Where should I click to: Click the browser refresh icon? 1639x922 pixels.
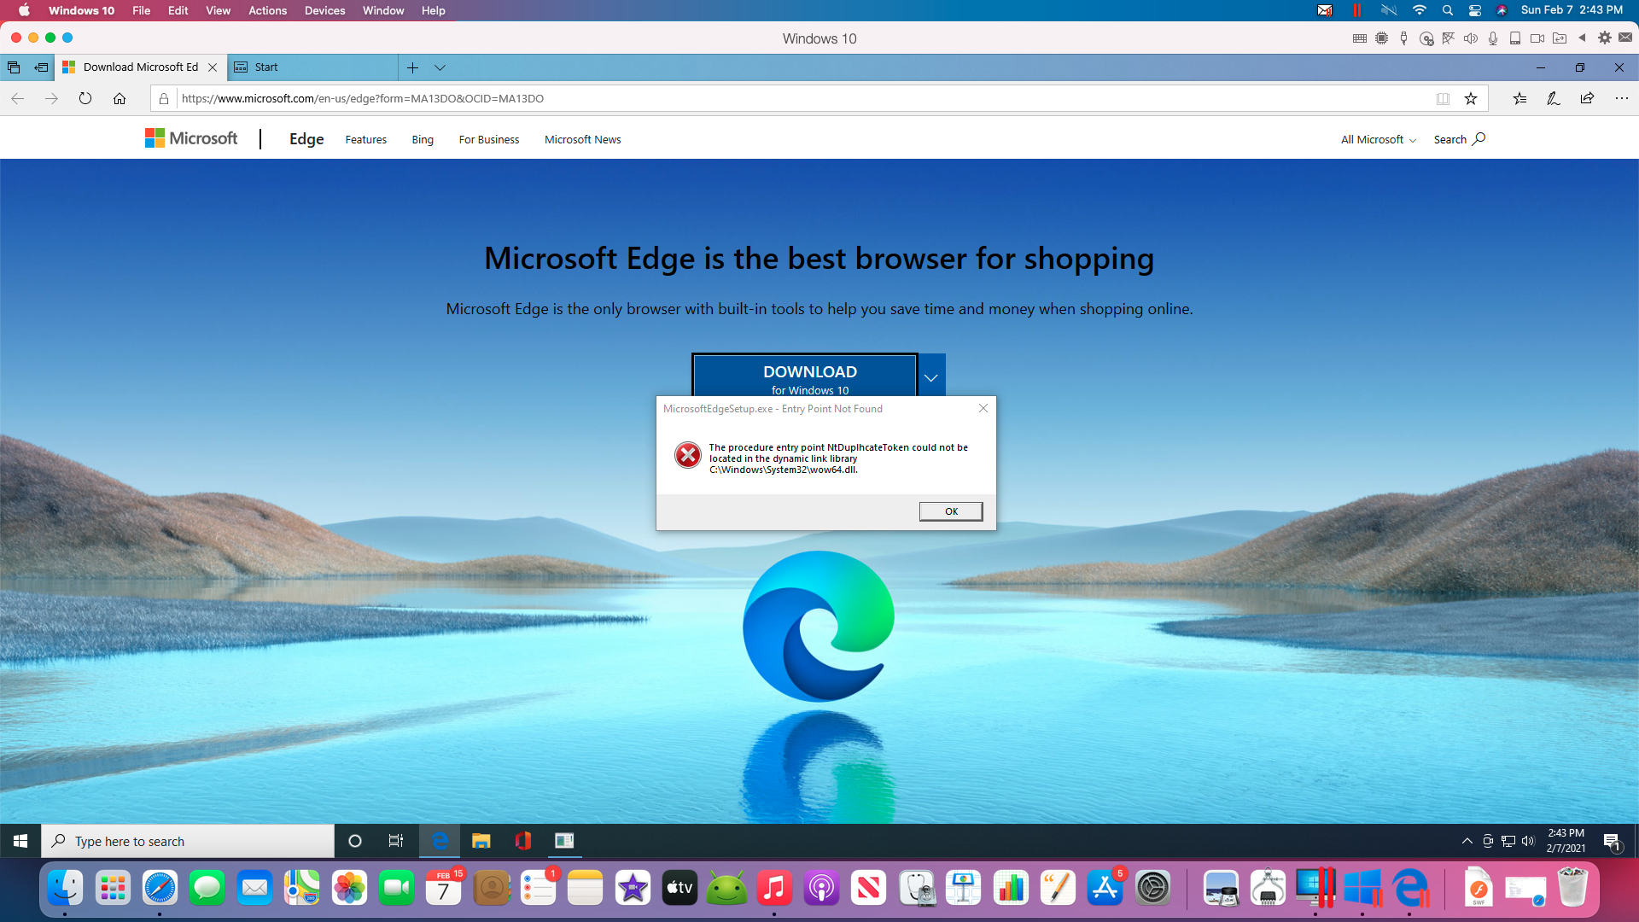click(x=85, y=98)
